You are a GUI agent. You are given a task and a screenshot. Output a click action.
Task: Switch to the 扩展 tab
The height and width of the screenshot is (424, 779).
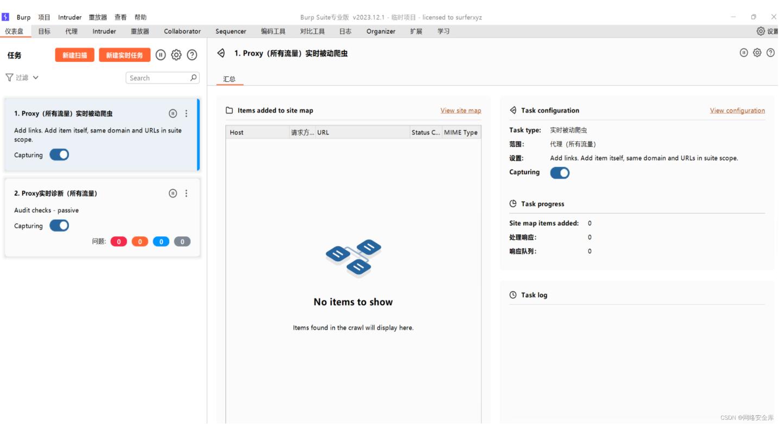pos(416,31)
